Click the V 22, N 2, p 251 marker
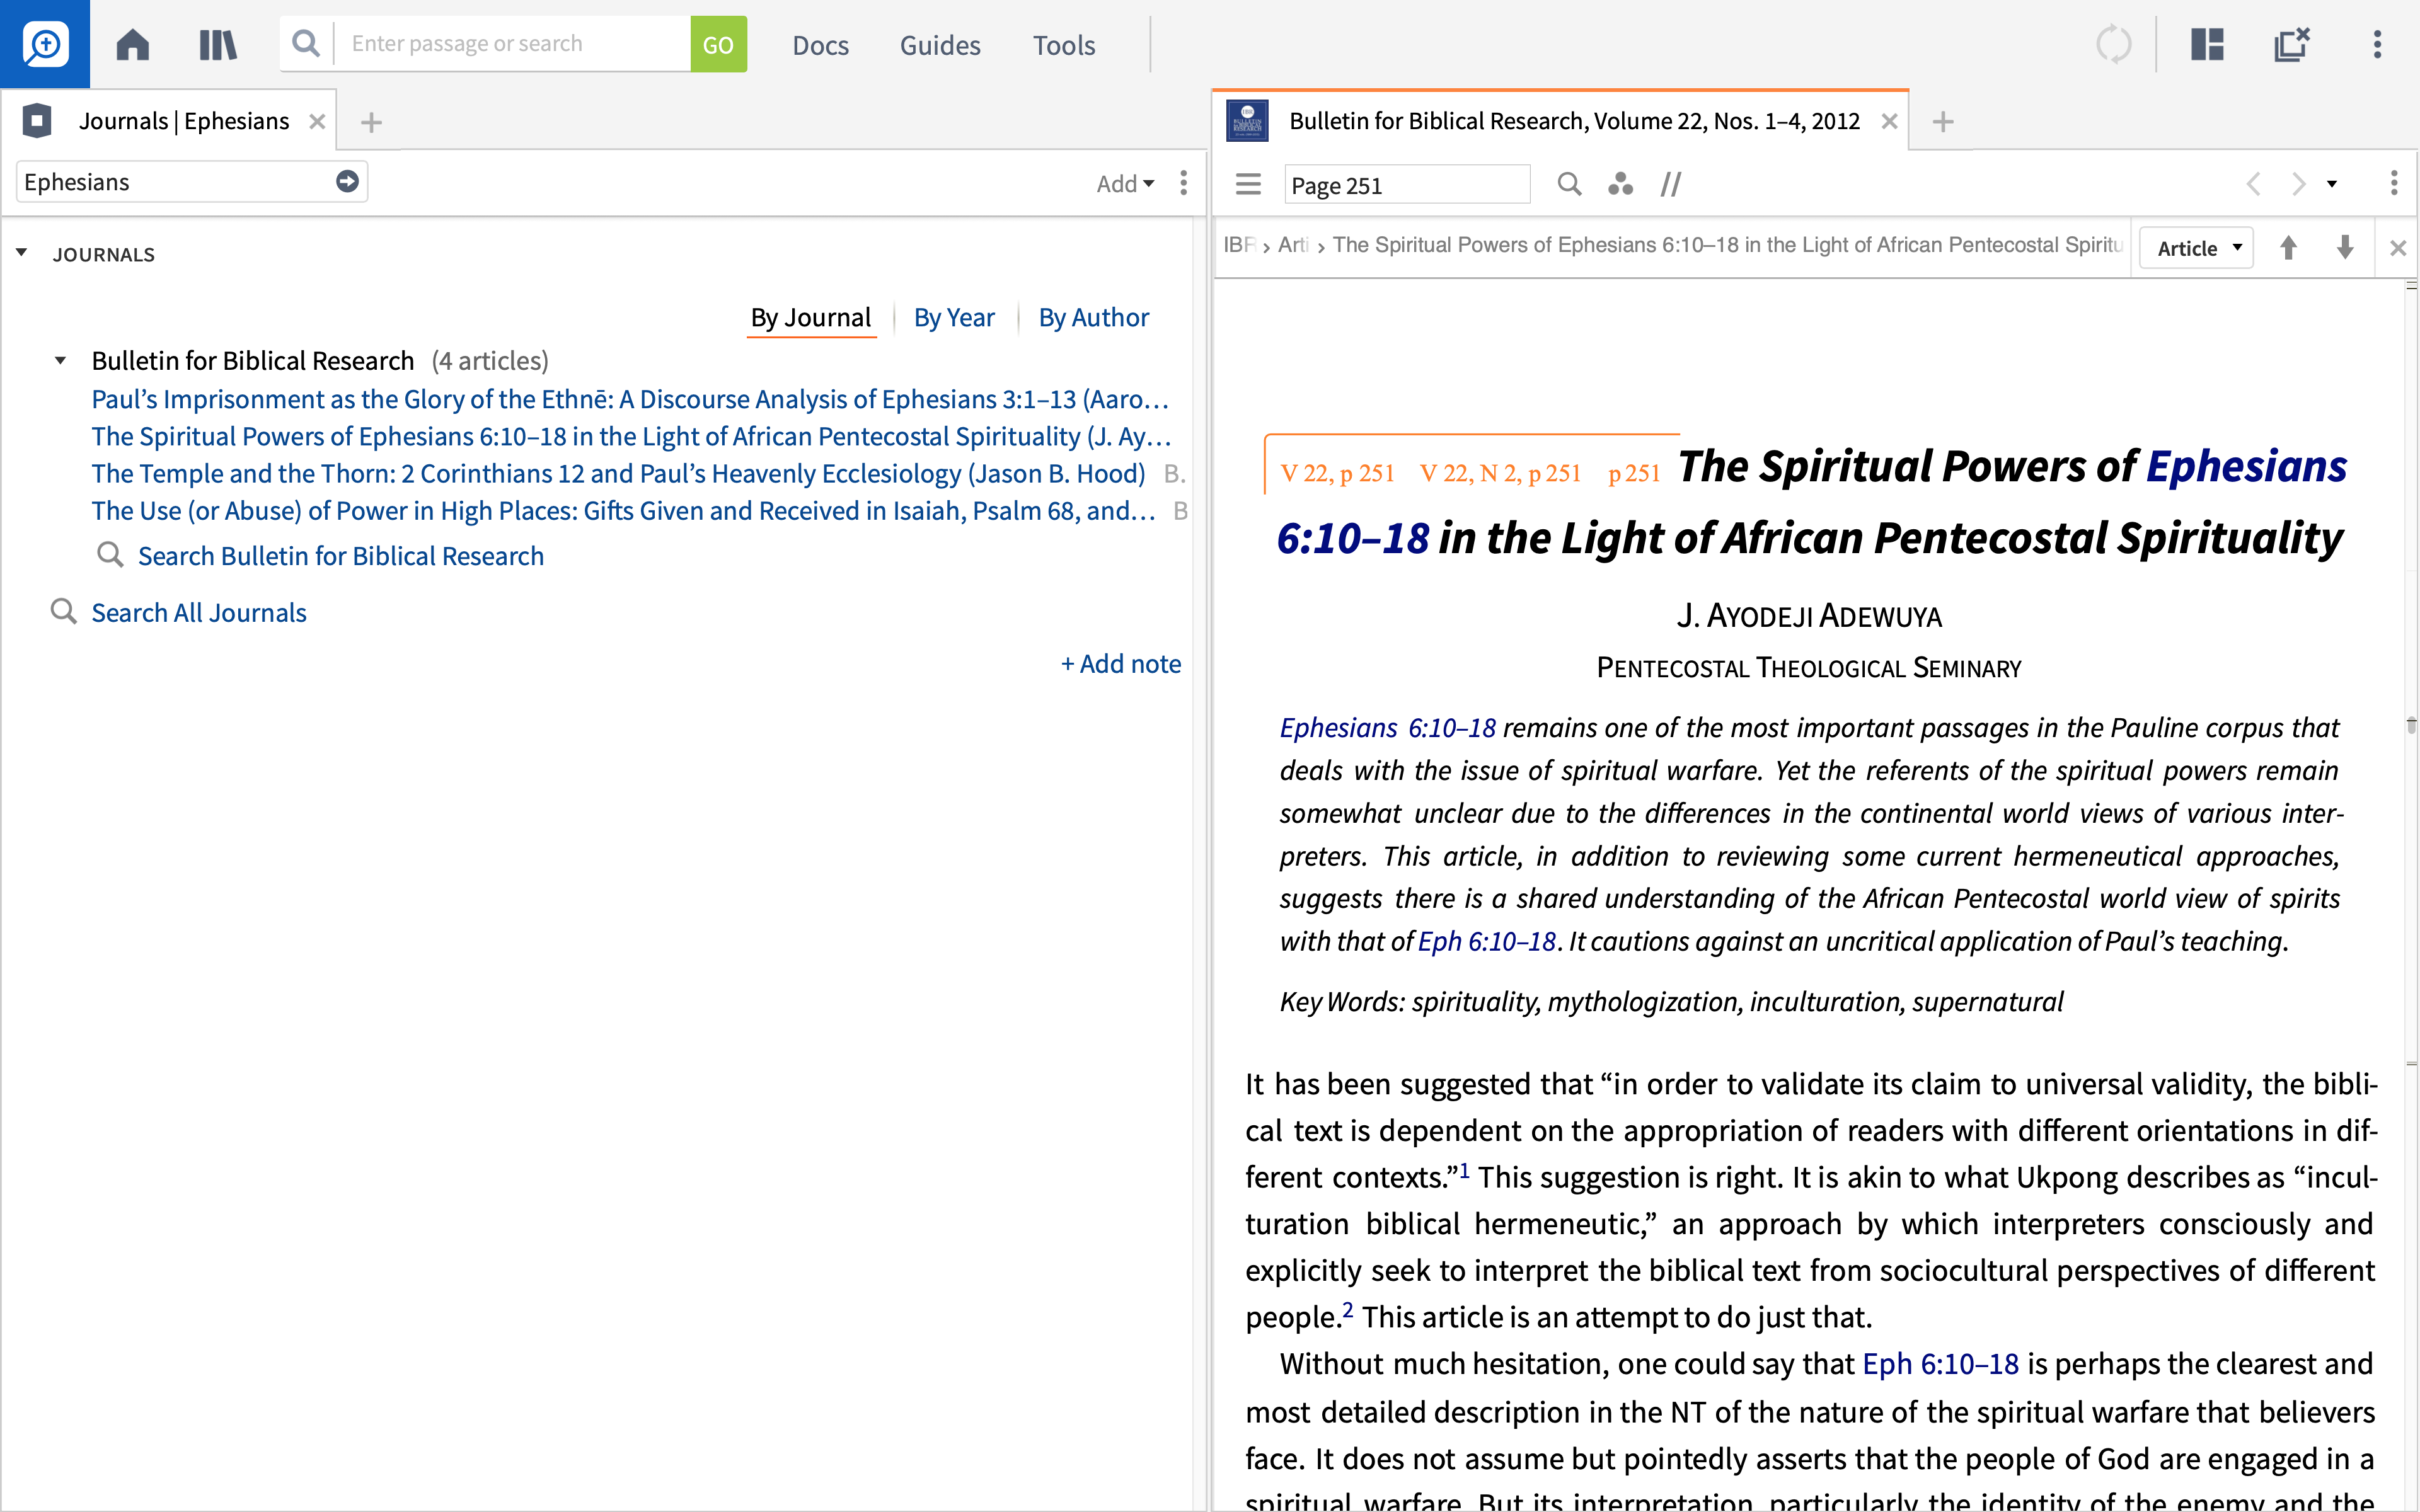Screen dimensions: 2420x1512 tap(1500, 474)
